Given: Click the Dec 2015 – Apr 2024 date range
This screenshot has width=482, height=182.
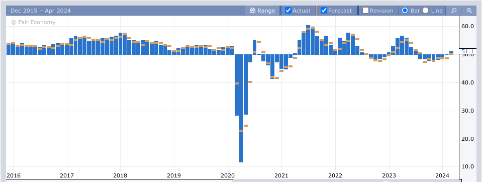Looking at the screenshot, I should [x=41, y=11].
